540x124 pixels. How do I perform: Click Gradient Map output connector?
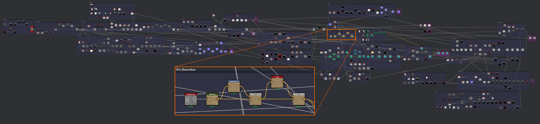click(x=218, y=99)
